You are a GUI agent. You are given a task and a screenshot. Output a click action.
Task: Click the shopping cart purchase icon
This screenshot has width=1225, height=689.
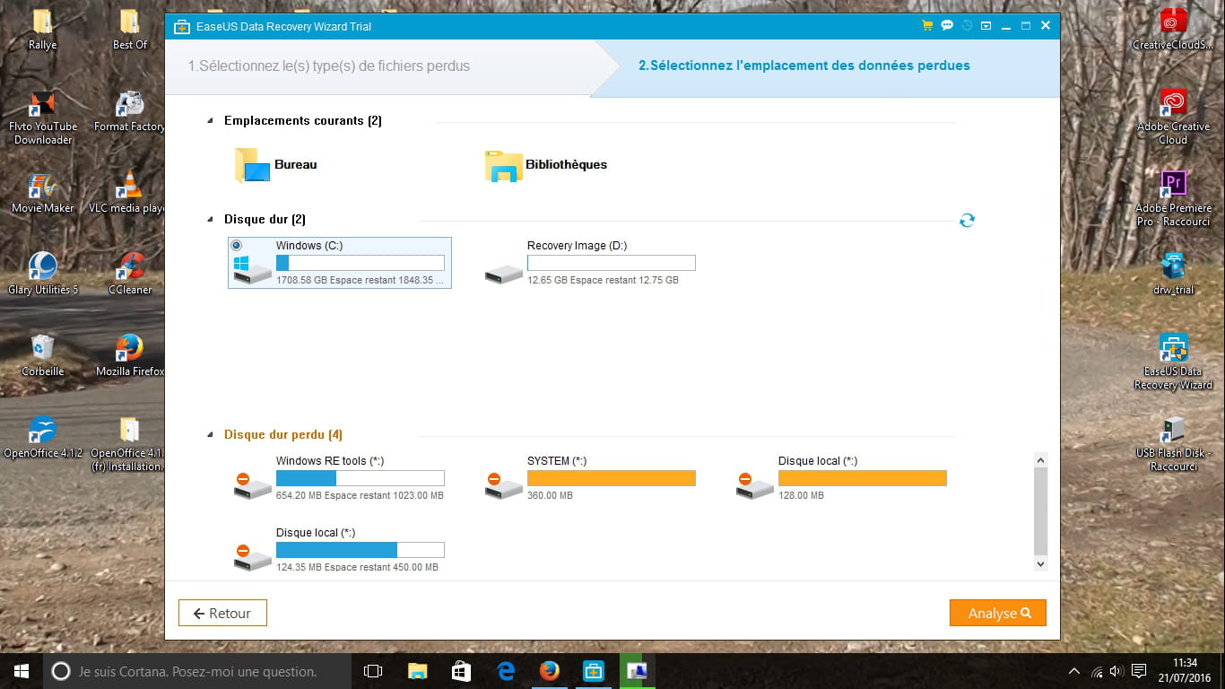point(927,26)
